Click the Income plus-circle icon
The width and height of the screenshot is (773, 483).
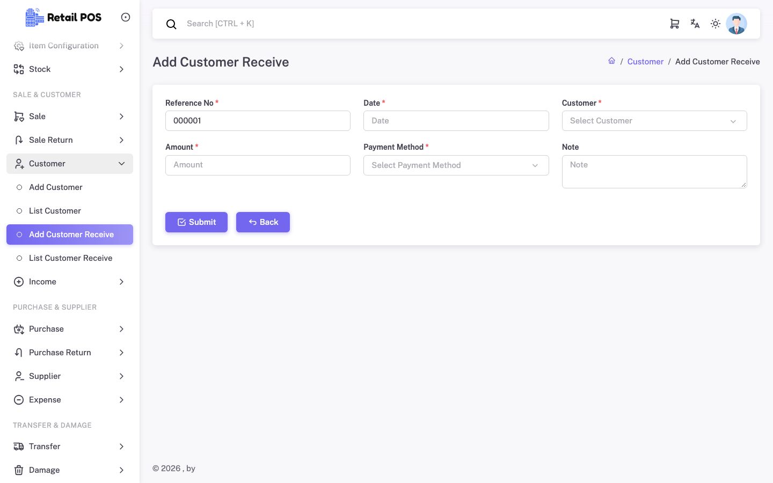click(x=19, y=282)
